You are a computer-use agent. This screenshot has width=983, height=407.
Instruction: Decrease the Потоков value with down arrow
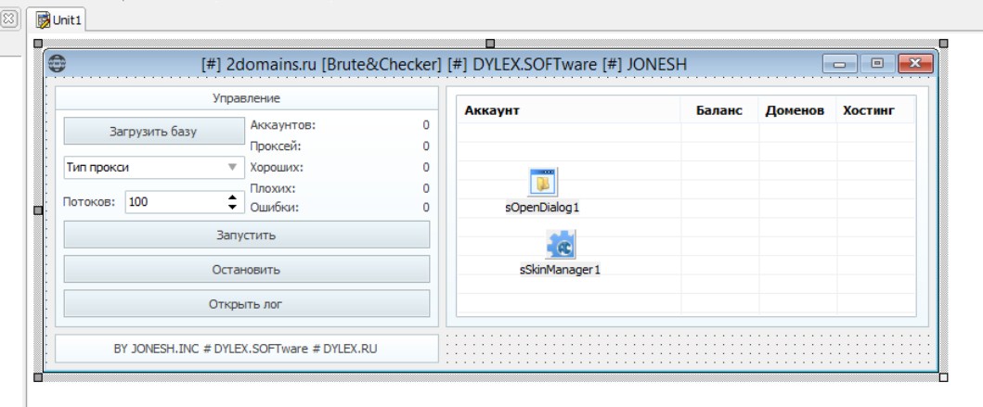233,207
